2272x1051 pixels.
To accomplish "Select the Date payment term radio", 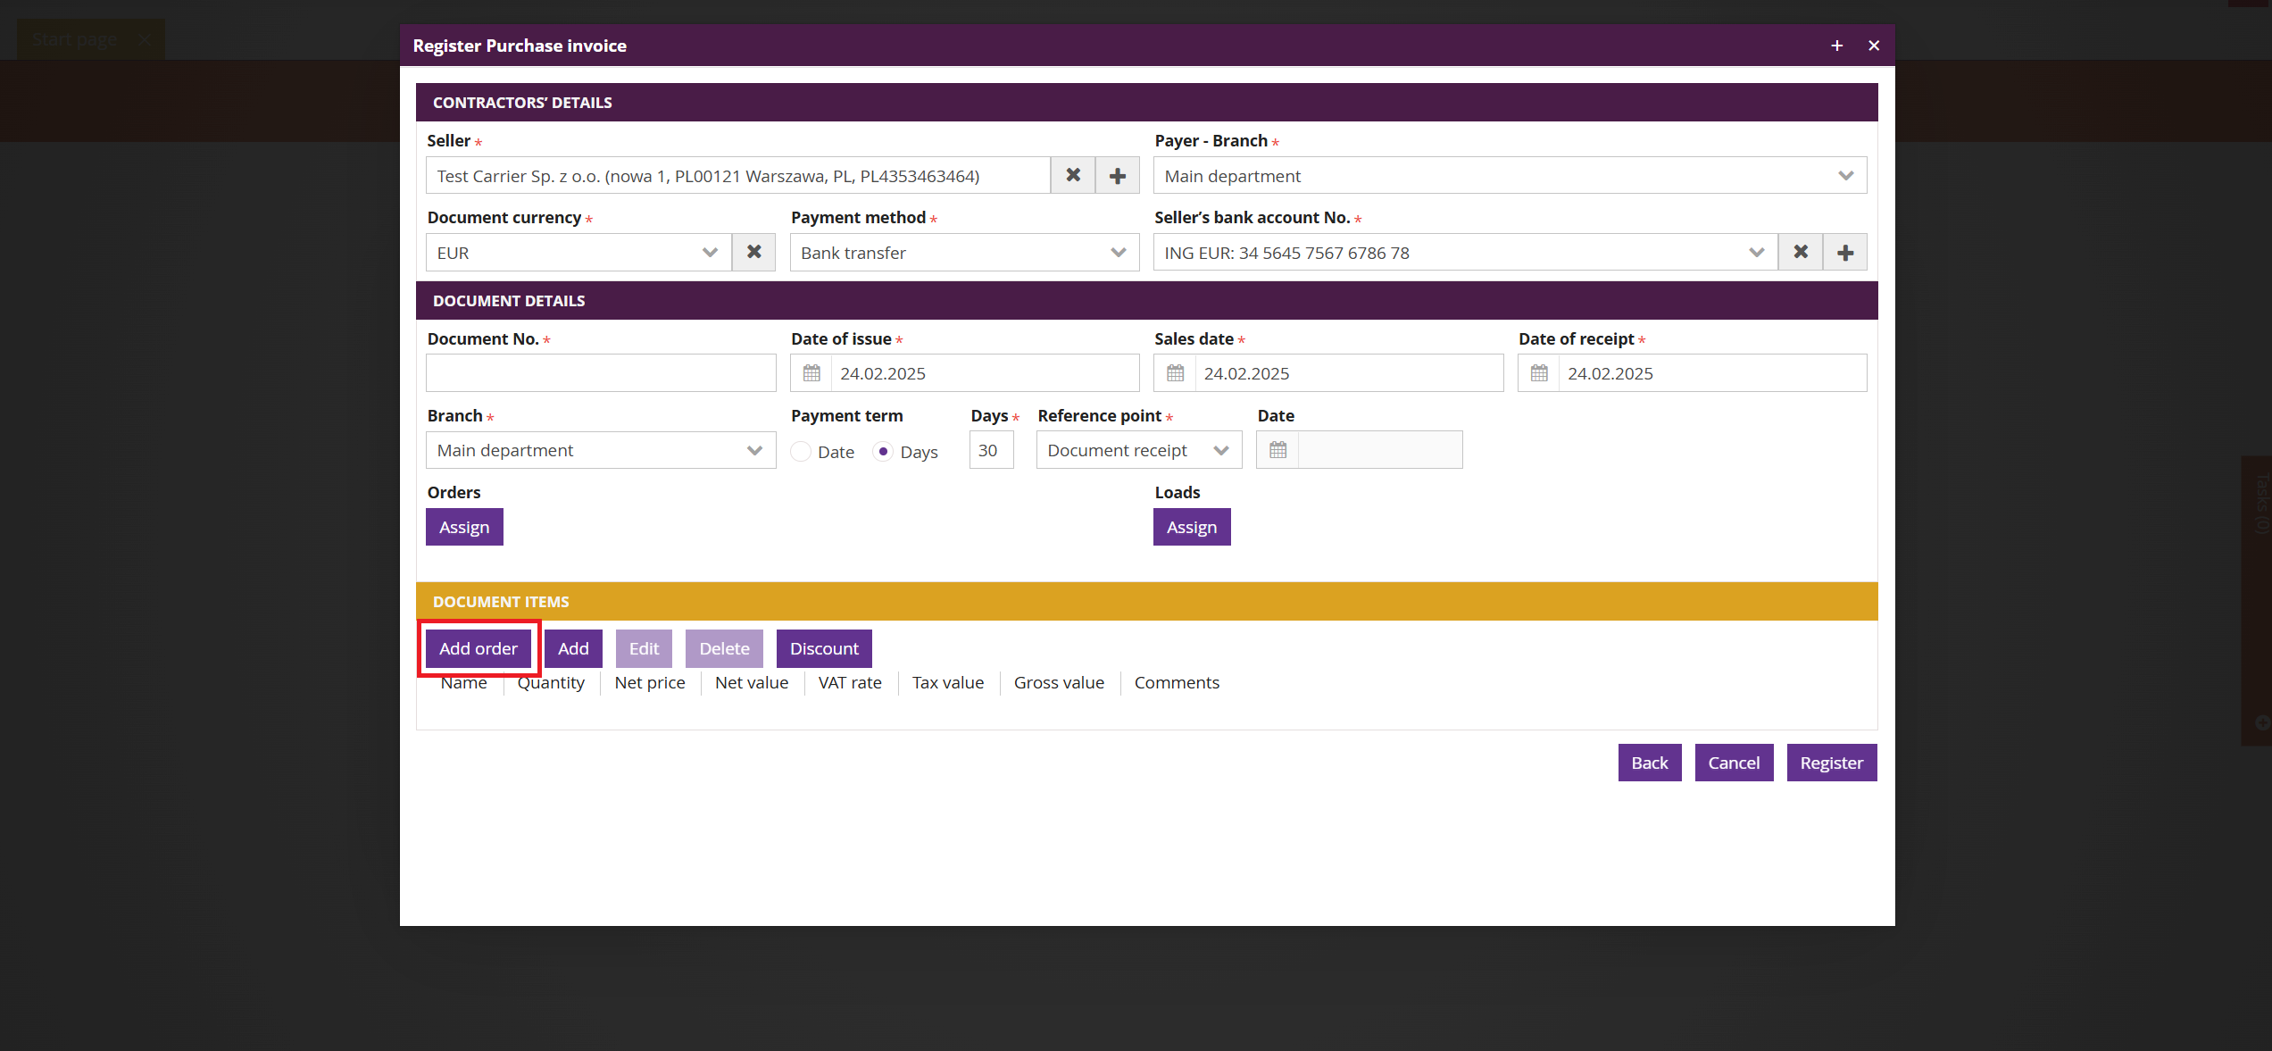I will 802,452.
